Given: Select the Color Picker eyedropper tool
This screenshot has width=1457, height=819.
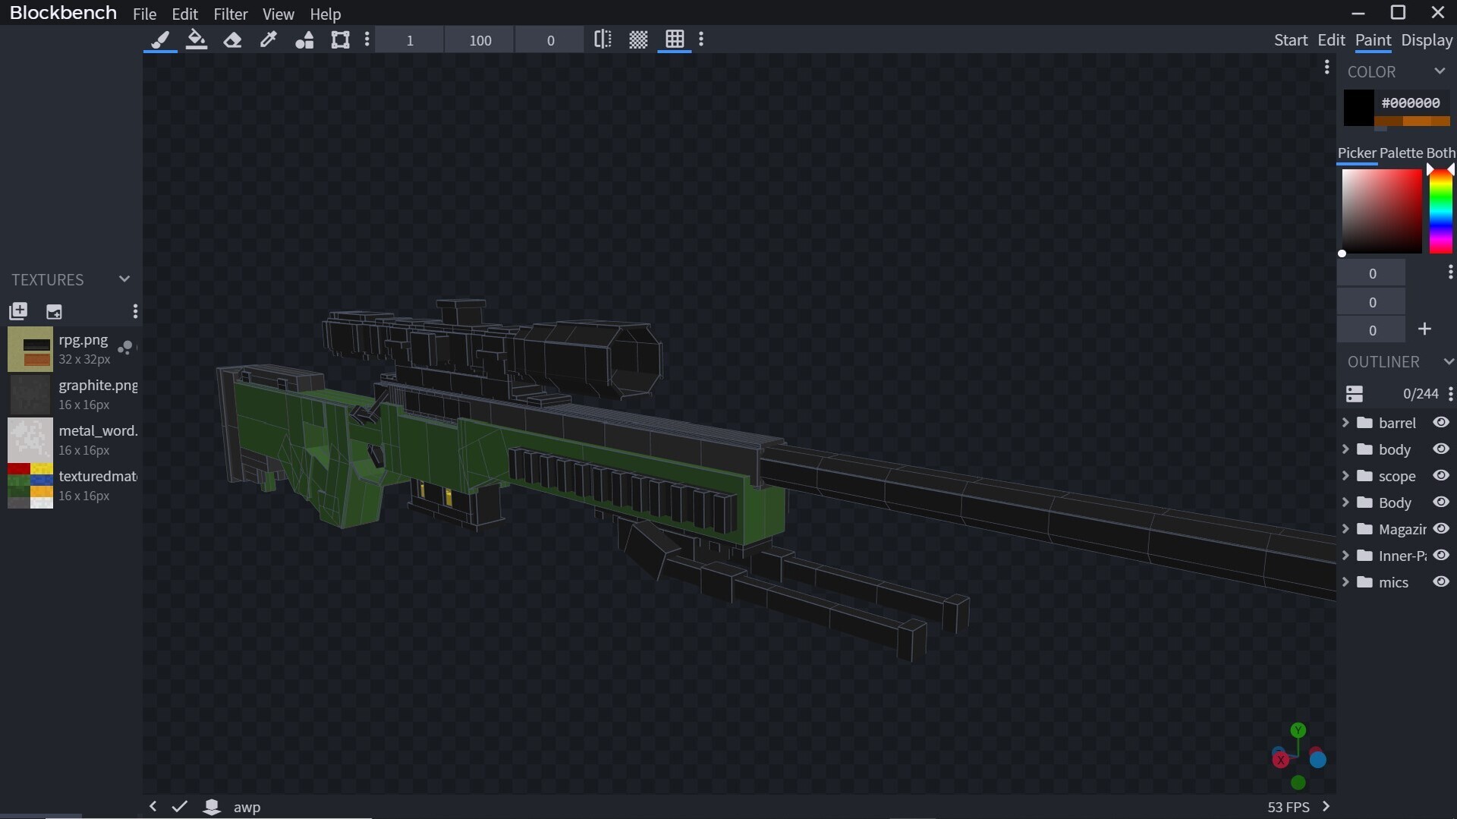Looking at the screenshot, I should click(x=269, y=39).
